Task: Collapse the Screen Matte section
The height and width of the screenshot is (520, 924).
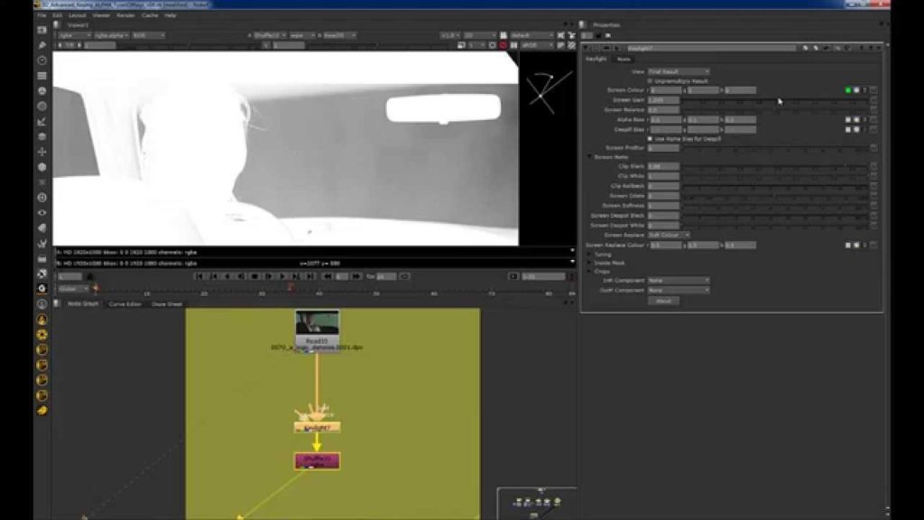Action: pyautogui.click(x=590, y=155)
